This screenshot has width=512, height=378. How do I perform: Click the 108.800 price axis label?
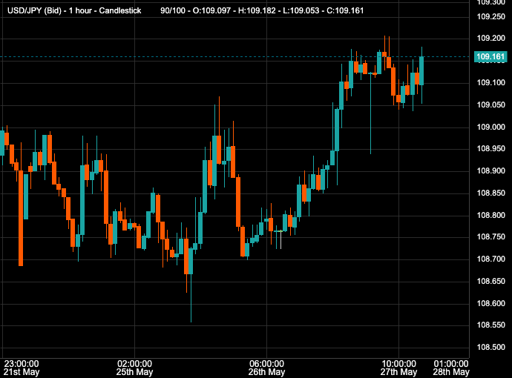490,215
